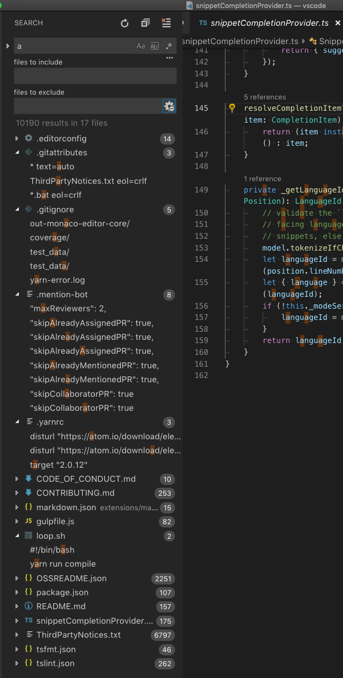The image size is (343, 678).
Task: Click inside the files to include field
Action: [95, 75]
